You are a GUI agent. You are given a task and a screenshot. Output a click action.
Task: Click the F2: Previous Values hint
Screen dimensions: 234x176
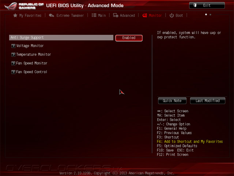pos(174,133)
